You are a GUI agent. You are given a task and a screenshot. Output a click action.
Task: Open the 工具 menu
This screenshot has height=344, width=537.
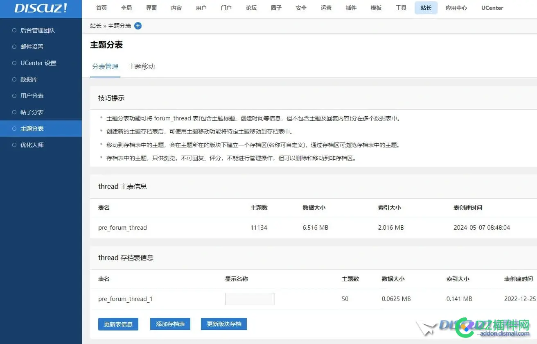pyautogui.click(x=401, y=8)
